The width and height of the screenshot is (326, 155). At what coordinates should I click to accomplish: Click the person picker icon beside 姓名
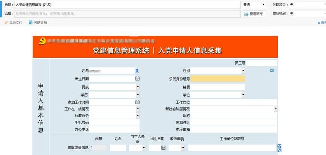click(x=137, y=71)
